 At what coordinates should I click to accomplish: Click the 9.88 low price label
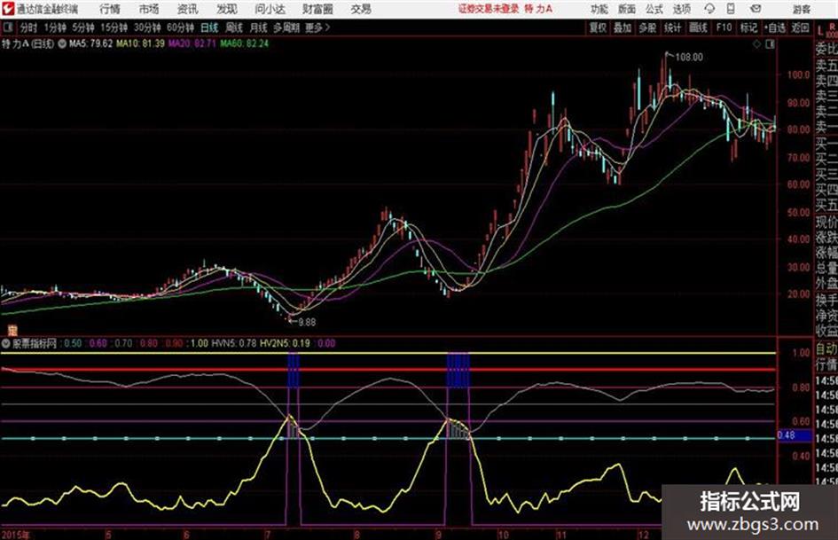point(307,322)
